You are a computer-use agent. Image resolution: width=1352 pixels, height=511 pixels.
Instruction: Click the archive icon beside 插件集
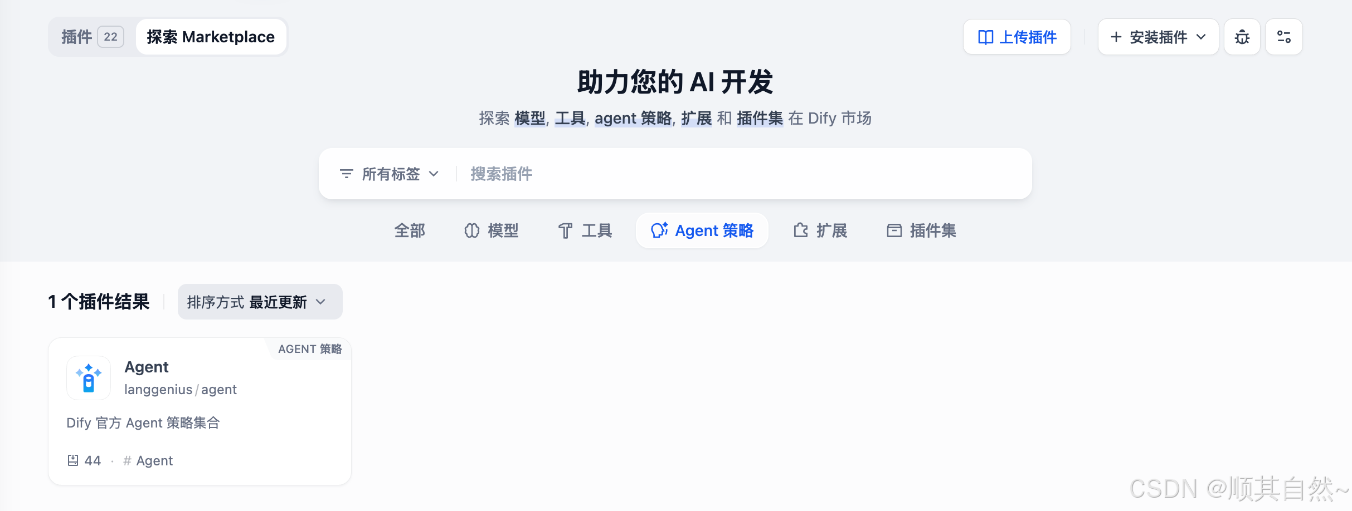point(894,230)
